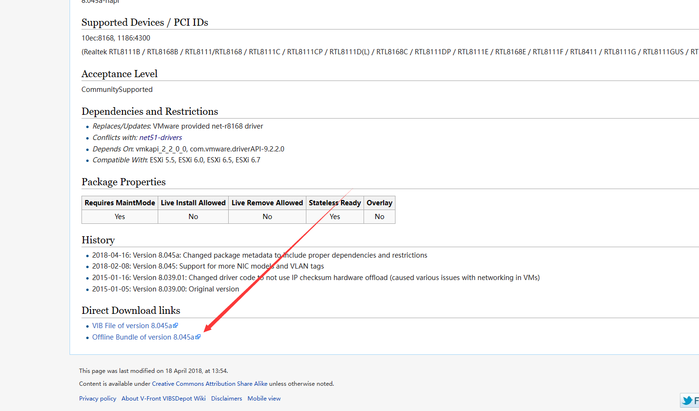This screenshot has width=699, height=411.
Task: Click the external-link icon after Offline Bundle link
Action: pyautogui.click(x=198, y=337)
